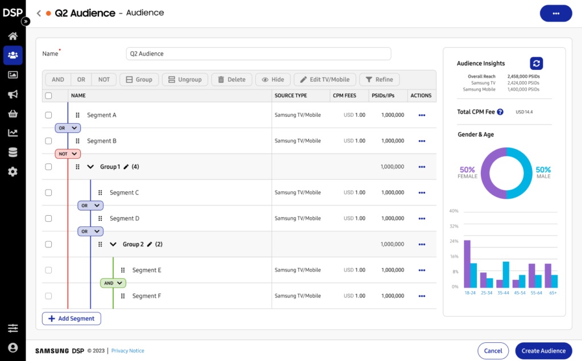Open the Privacy Notice link

click(x=127, y=351)
